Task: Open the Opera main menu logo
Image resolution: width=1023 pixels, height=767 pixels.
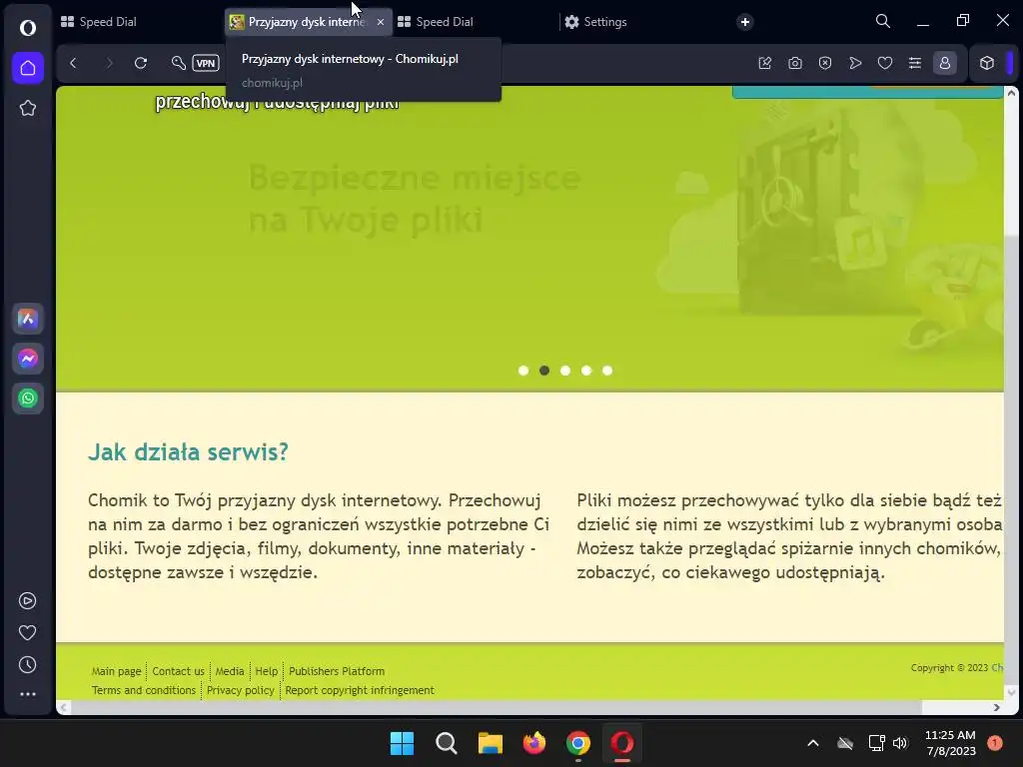Action: [x=27, y=28]
